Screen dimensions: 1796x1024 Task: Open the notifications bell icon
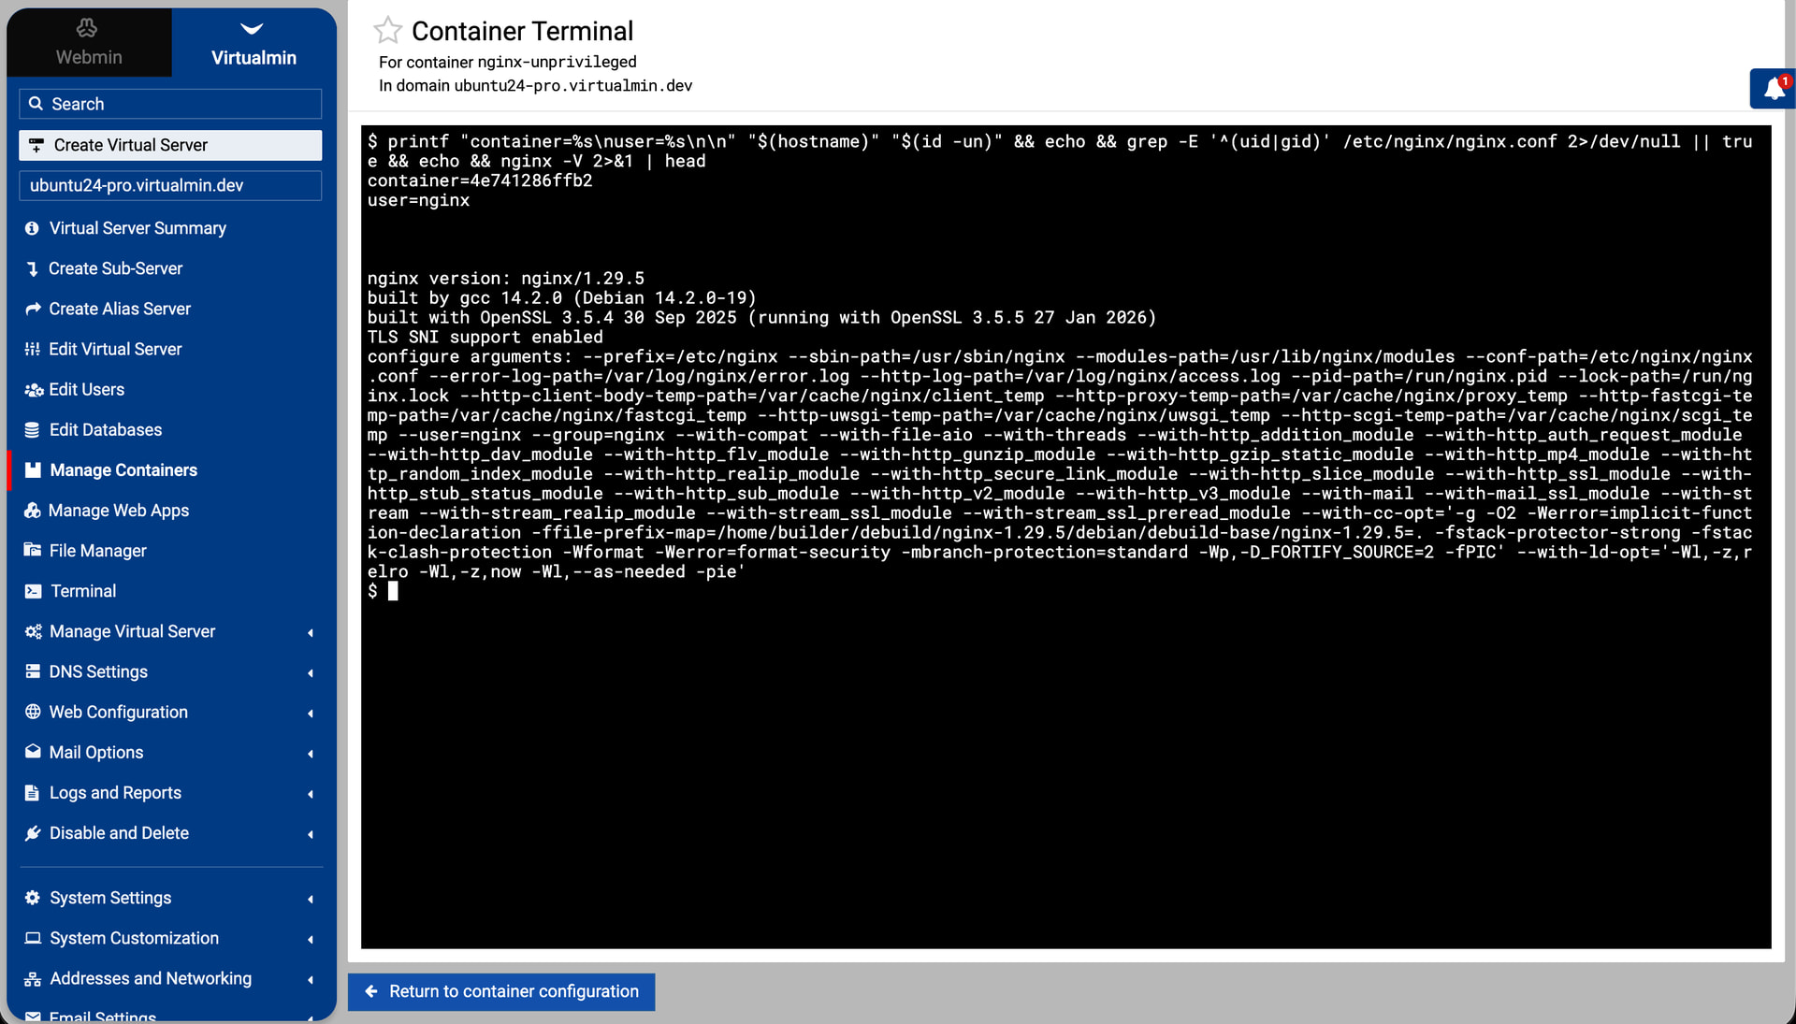coord(1774,89)
